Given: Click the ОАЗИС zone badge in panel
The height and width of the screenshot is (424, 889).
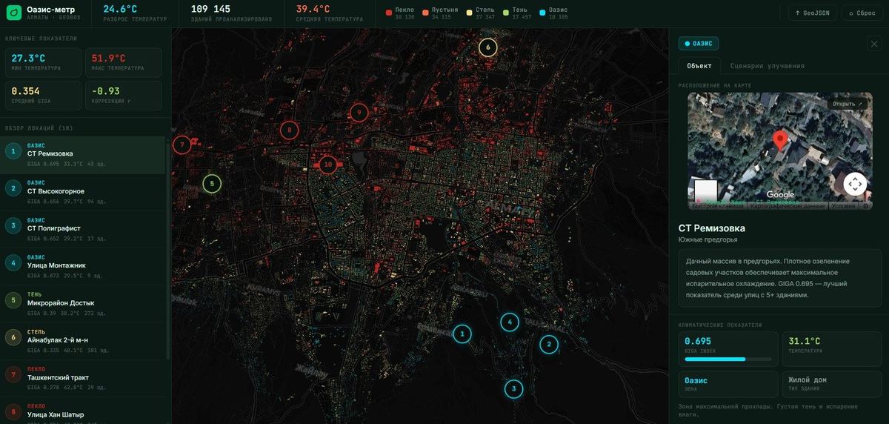Looking at the screenshot, I should (x=698, y=44).
